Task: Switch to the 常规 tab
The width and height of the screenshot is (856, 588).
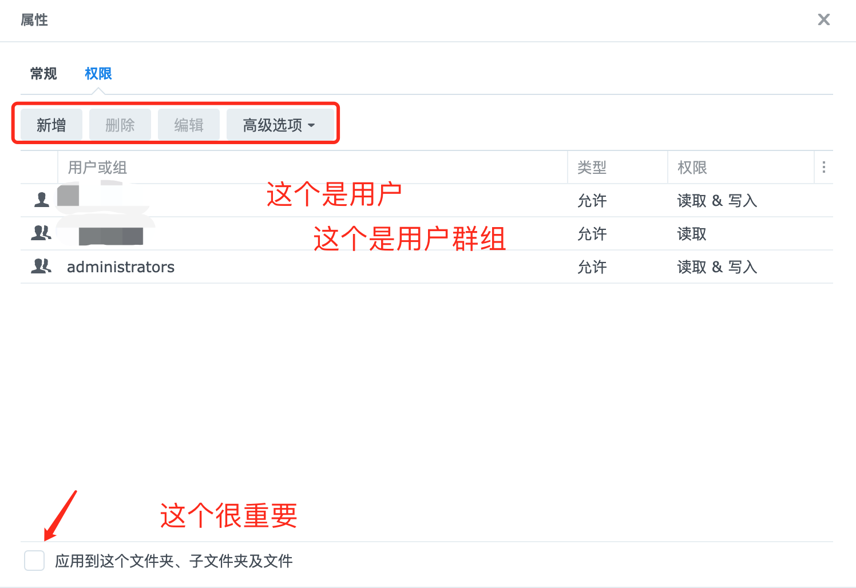Action: tap(43, 74)
